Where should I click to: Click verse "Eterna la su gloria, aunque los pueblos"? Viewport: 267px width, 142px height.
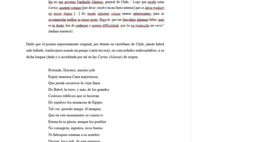point(77,121)
